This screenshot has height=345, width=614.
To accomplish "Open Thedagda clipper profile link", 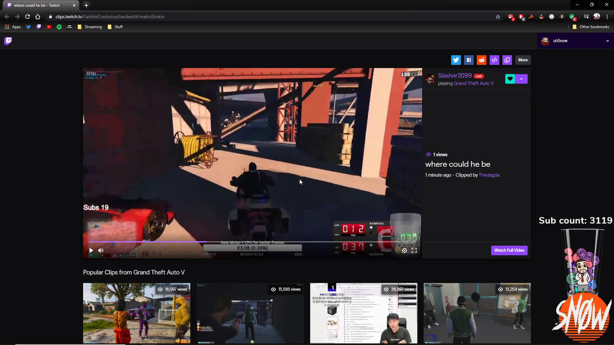I will point(489,175).
